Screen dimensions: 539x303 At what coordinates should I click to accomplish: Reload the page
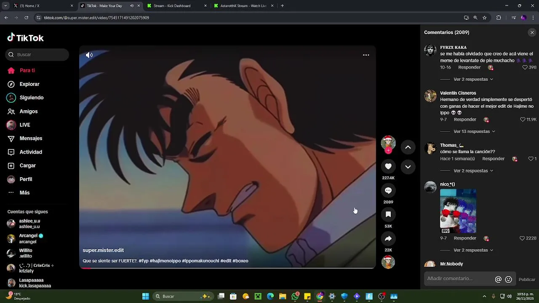[x=26, y=18]
